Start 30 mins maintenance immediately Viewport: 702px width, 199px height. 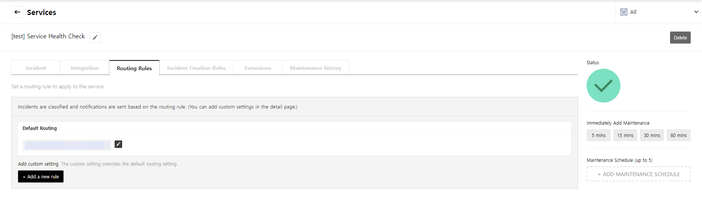click(652, 135)
